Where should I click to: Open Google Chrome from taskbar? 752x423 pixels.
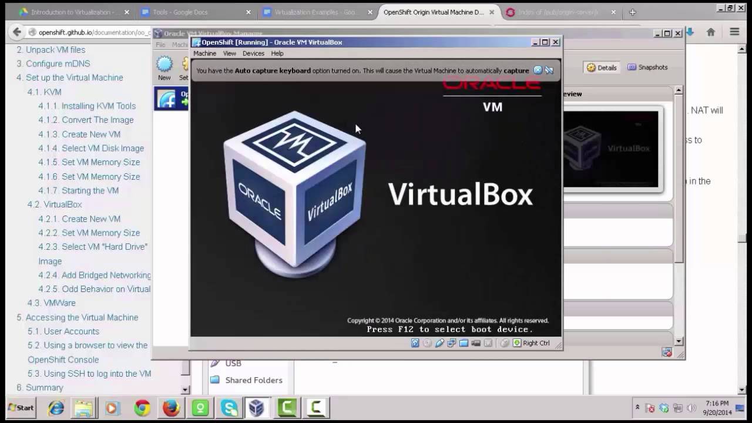pyautogui.click(x=142, y=408)
